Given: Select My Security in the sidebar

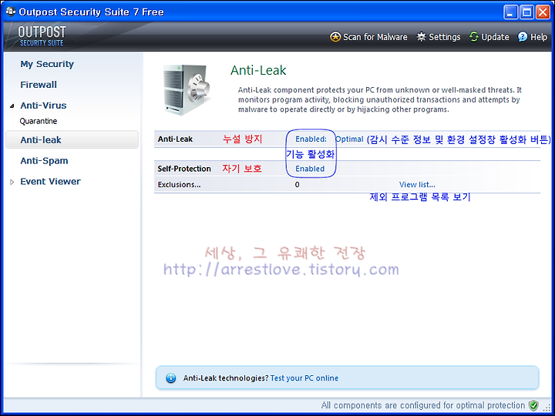Looking at the screenshot, I should click(47, 64).
